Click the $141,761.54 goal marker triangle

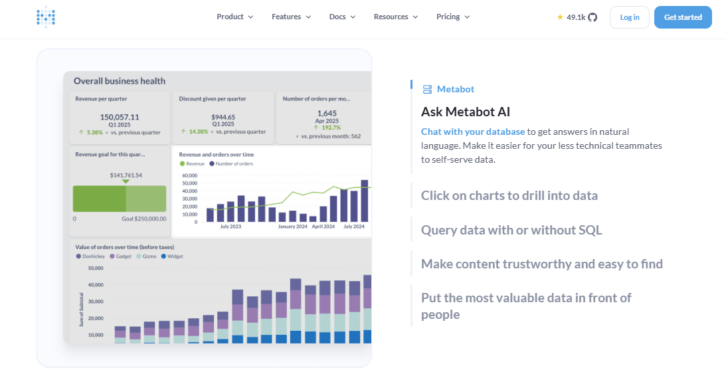(x=126, y=181)
